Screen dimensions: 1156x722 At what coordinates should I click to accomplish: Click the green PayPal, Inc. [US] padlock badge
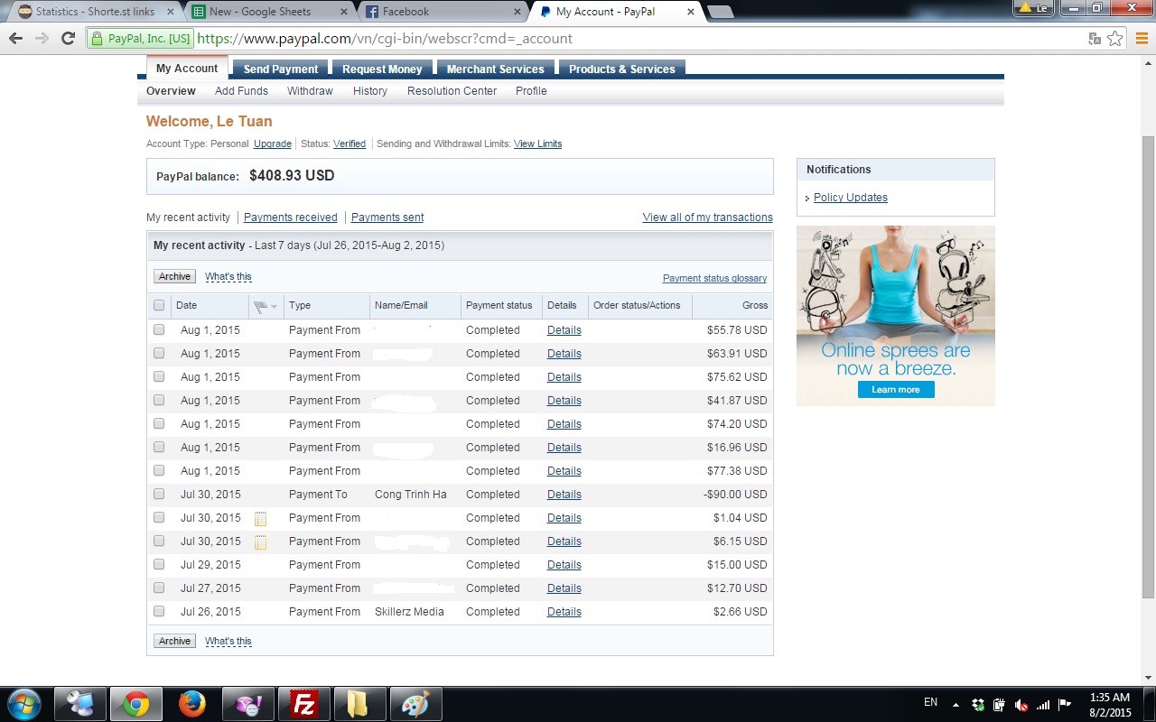[141, 39]
